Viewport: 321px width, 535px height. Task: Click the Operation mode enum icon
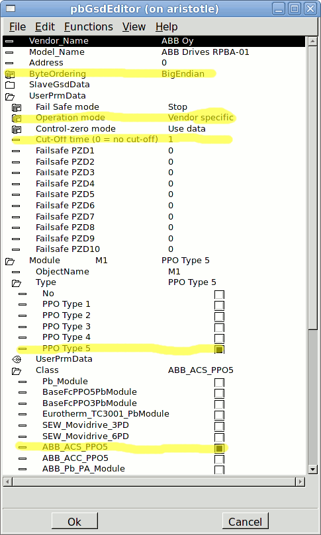click(17, 118)
